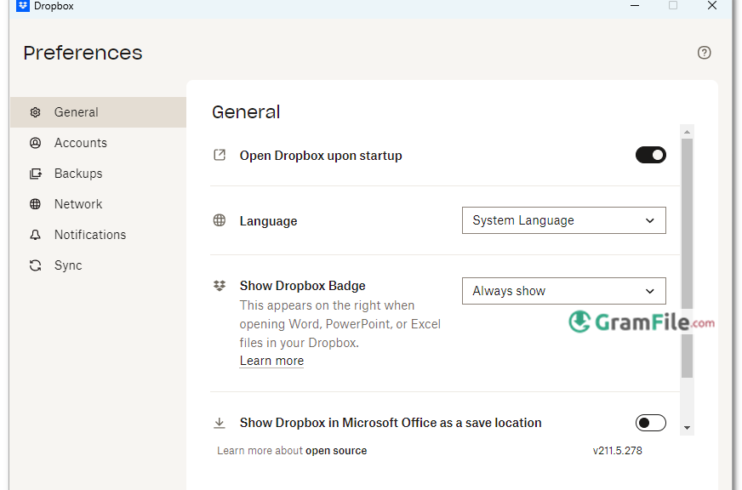This screenshot has width=742, height=490.
Task: Click the Dropbox badge icon beside Show Dropbox Badge
Action: coord(219,286)
